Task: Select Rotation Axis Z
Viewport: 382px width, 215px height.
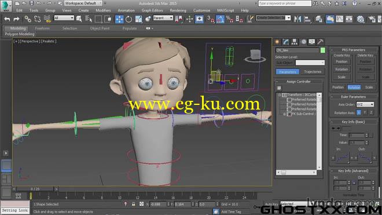Action: click(371, 112)
